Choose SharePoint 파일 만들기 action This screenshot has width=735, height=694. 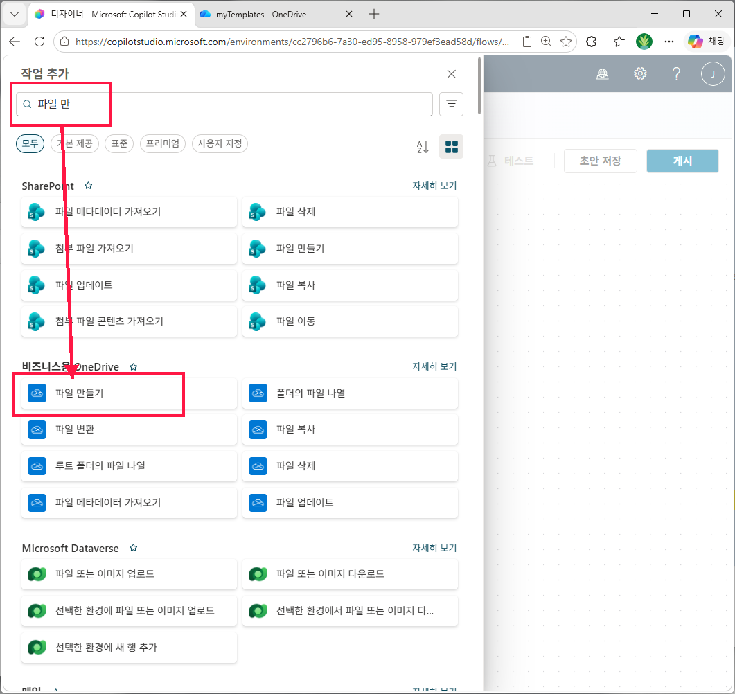[x=350, y=249]
